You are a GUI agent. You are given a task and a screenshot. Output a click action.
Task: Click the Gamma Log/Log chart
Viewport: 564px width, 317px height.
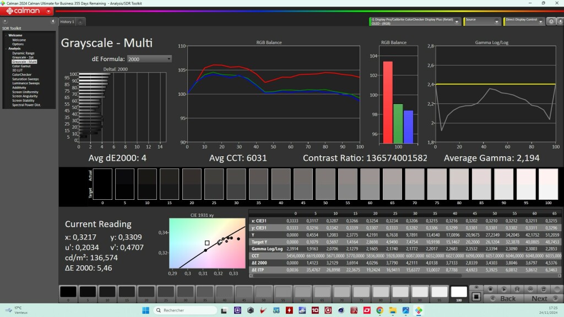[495, 94]
